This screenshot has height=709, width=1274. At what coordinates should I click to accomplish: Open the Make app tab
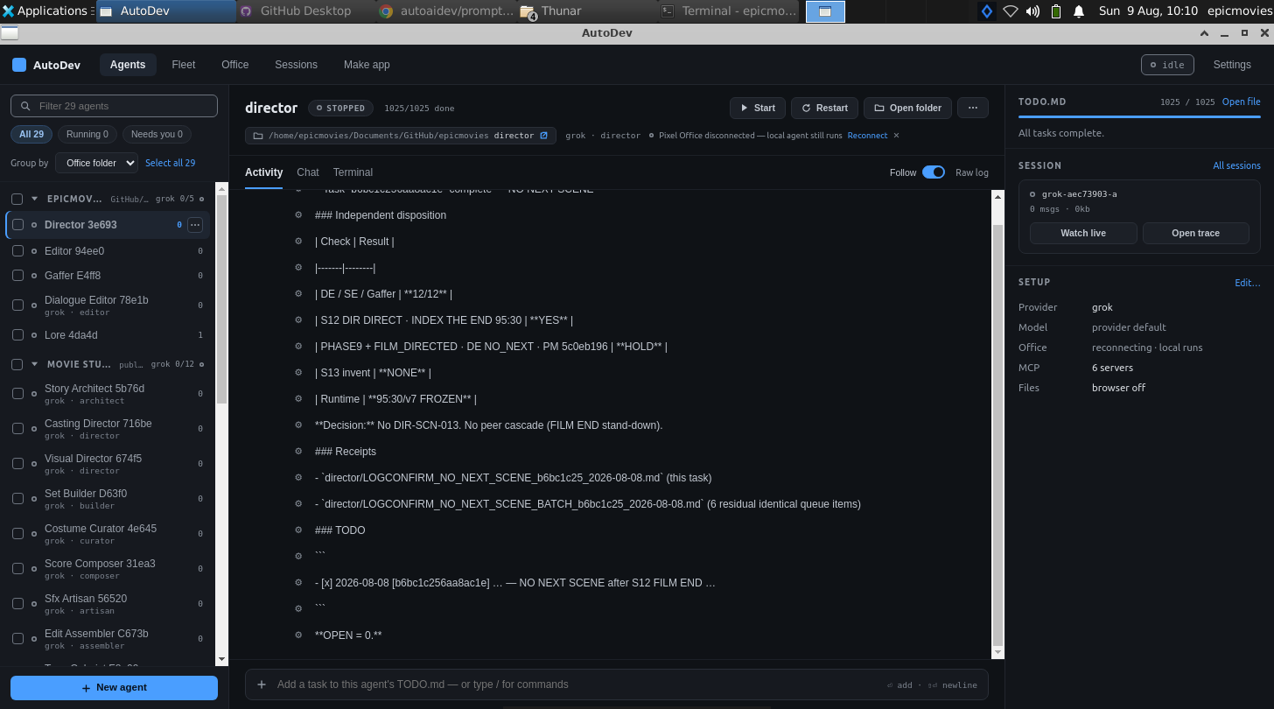tap(367, 65)
